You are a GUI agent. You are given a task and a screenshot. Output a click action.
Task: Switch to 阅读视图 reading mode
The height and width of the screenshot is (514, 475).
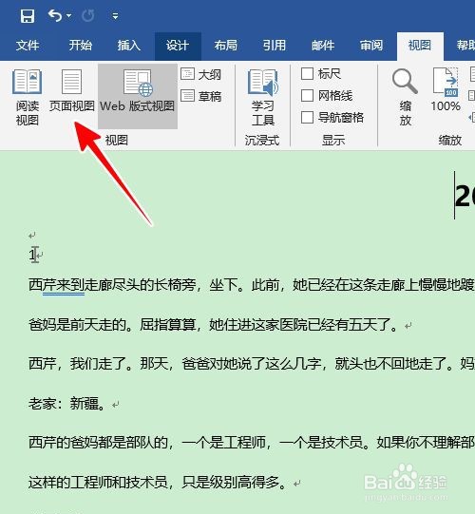[x=28, y=97]
